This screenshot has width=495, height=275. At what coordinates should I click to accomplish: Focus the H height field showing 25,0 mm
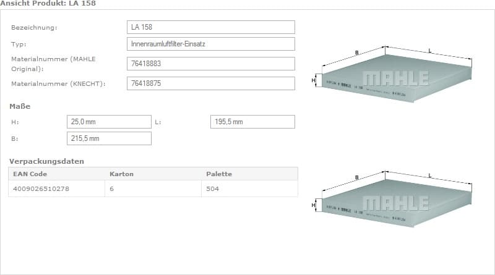tap(108, 122)
